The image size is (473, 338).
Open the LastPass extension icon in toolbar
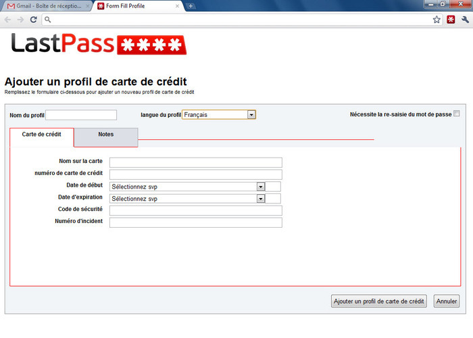tap(451, 20)
